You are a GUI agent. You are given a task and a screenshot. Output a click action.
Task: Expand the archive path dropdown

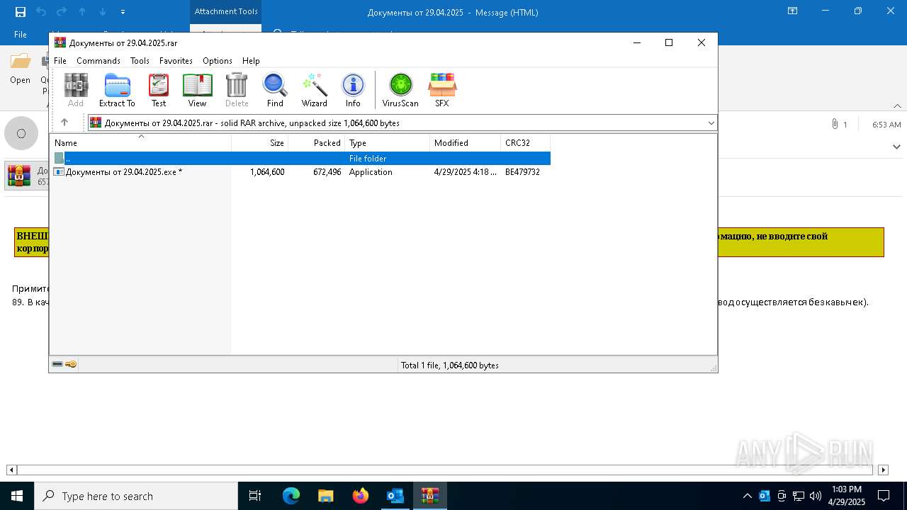click(x=711, y=123)
